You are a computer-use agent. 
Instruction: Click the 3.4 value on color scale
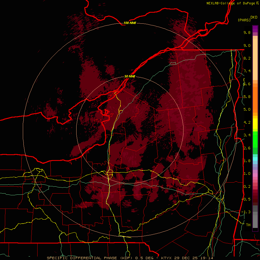247,135
